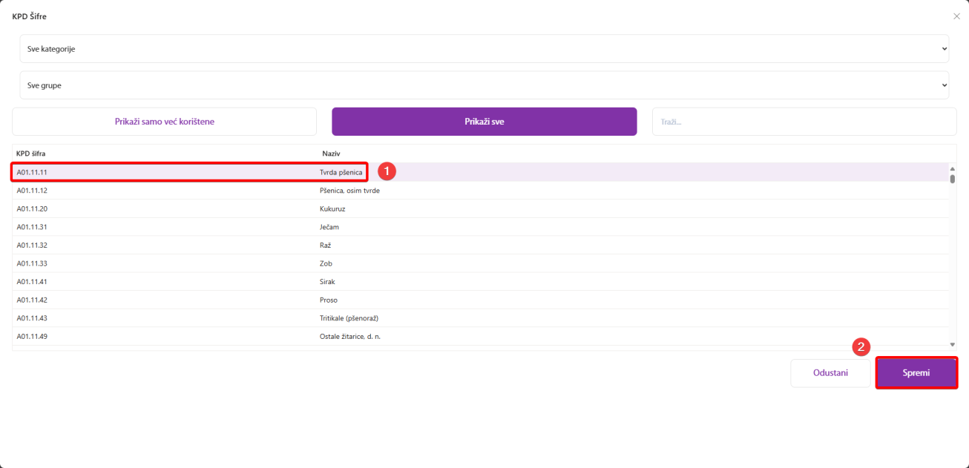Image resolution: width=969 pixels, height=468 pixels.
Task: Select the Raž row
Action: 326,245
